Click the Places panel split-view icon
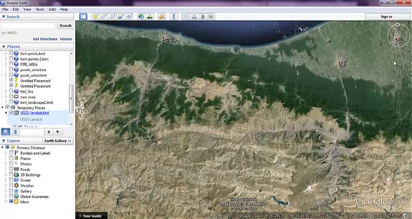This screenshot has width=412, height=219. [x=14, y=132]
